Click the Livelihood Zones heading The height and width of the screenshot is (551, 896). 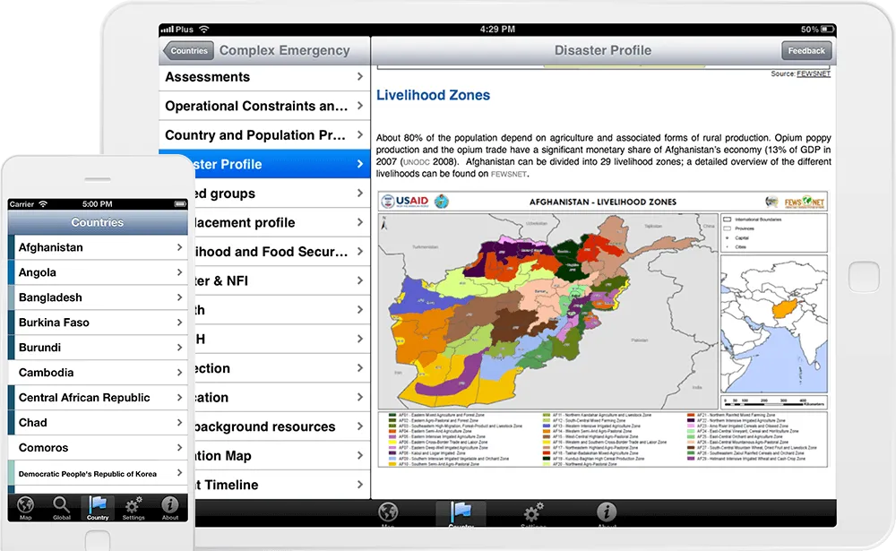[433, 95]
